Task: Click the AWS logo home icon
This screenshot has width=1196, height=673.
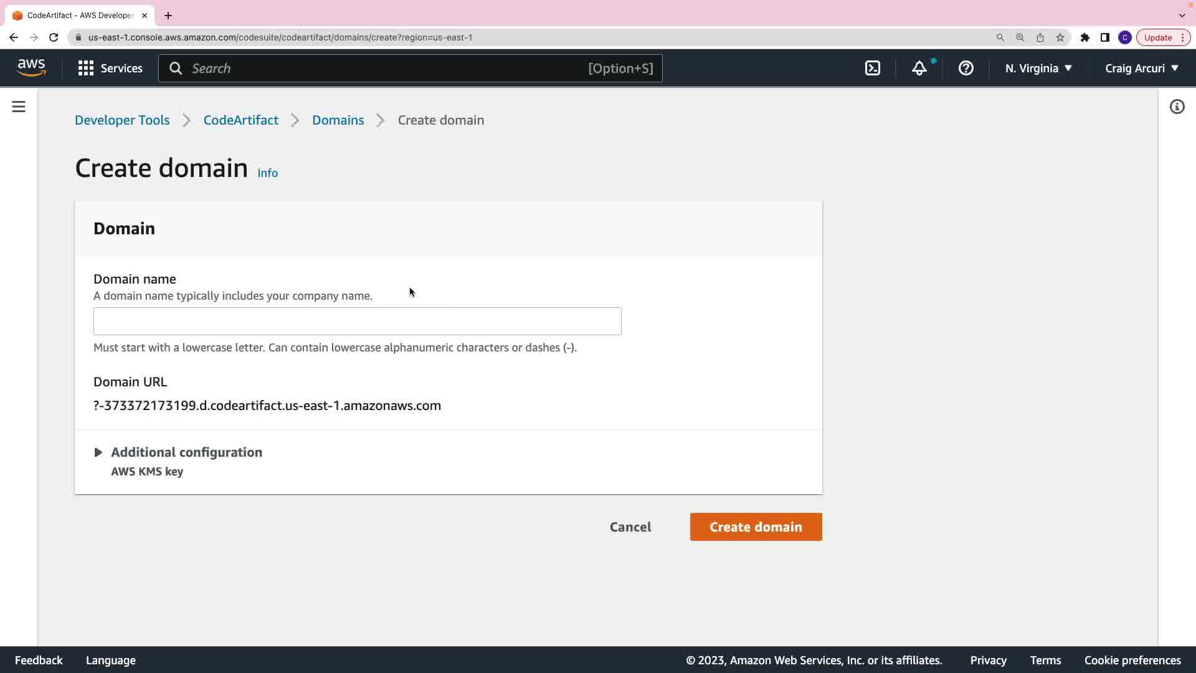Action: pyautogui.click(x=31, y=68)
